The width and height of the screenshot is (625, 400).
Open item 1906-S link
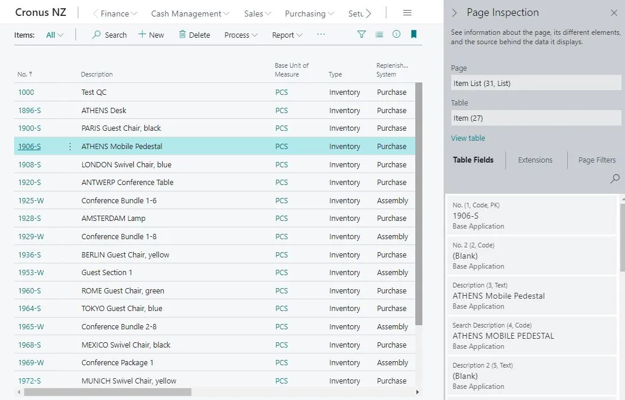29,146
